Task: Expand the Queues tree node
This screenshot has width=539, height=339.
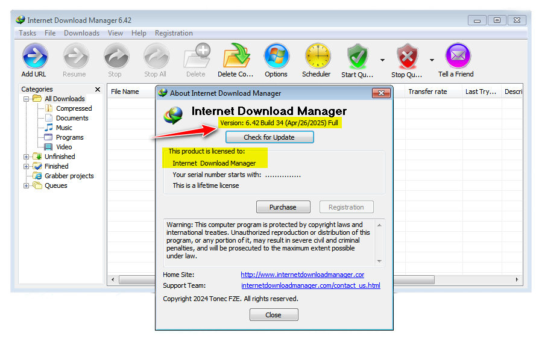Action: click(26, 185)
